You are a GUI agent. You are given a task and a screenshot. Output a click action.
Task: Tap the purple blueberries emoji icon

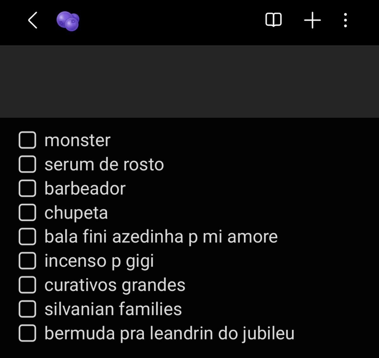(68, 21)
